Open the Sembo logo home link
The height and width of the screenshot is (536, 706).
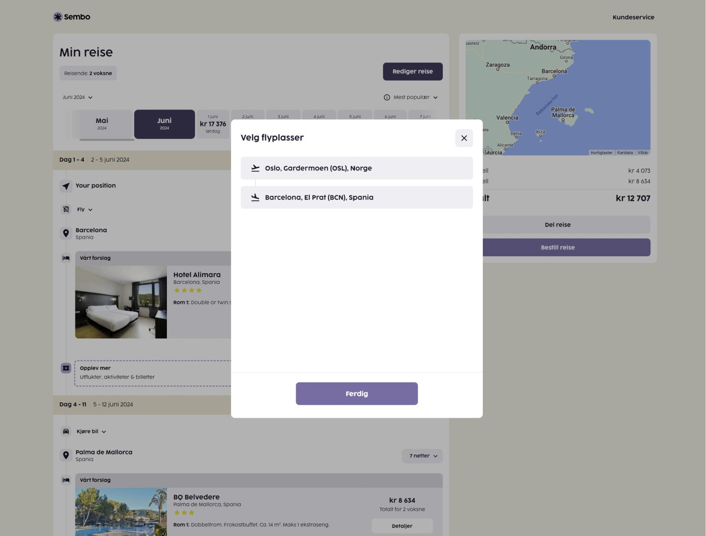tap(72, 17)
